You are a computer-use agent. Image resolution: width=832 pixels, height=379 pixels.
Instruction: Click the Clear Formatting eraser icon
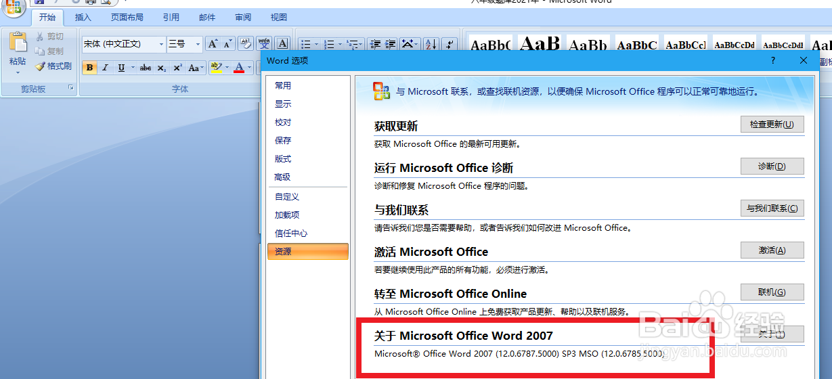(x=246, y=44)
